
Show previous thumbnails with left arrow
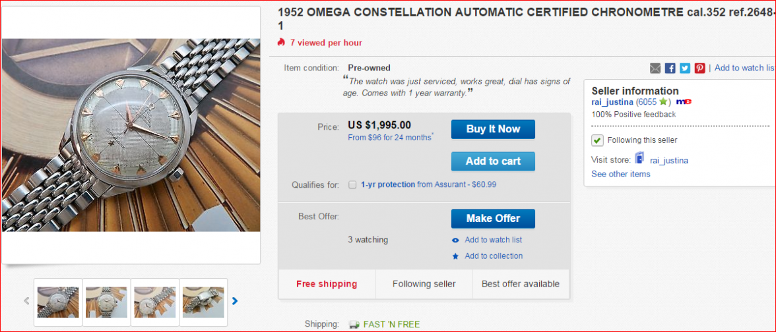[26, 301]
